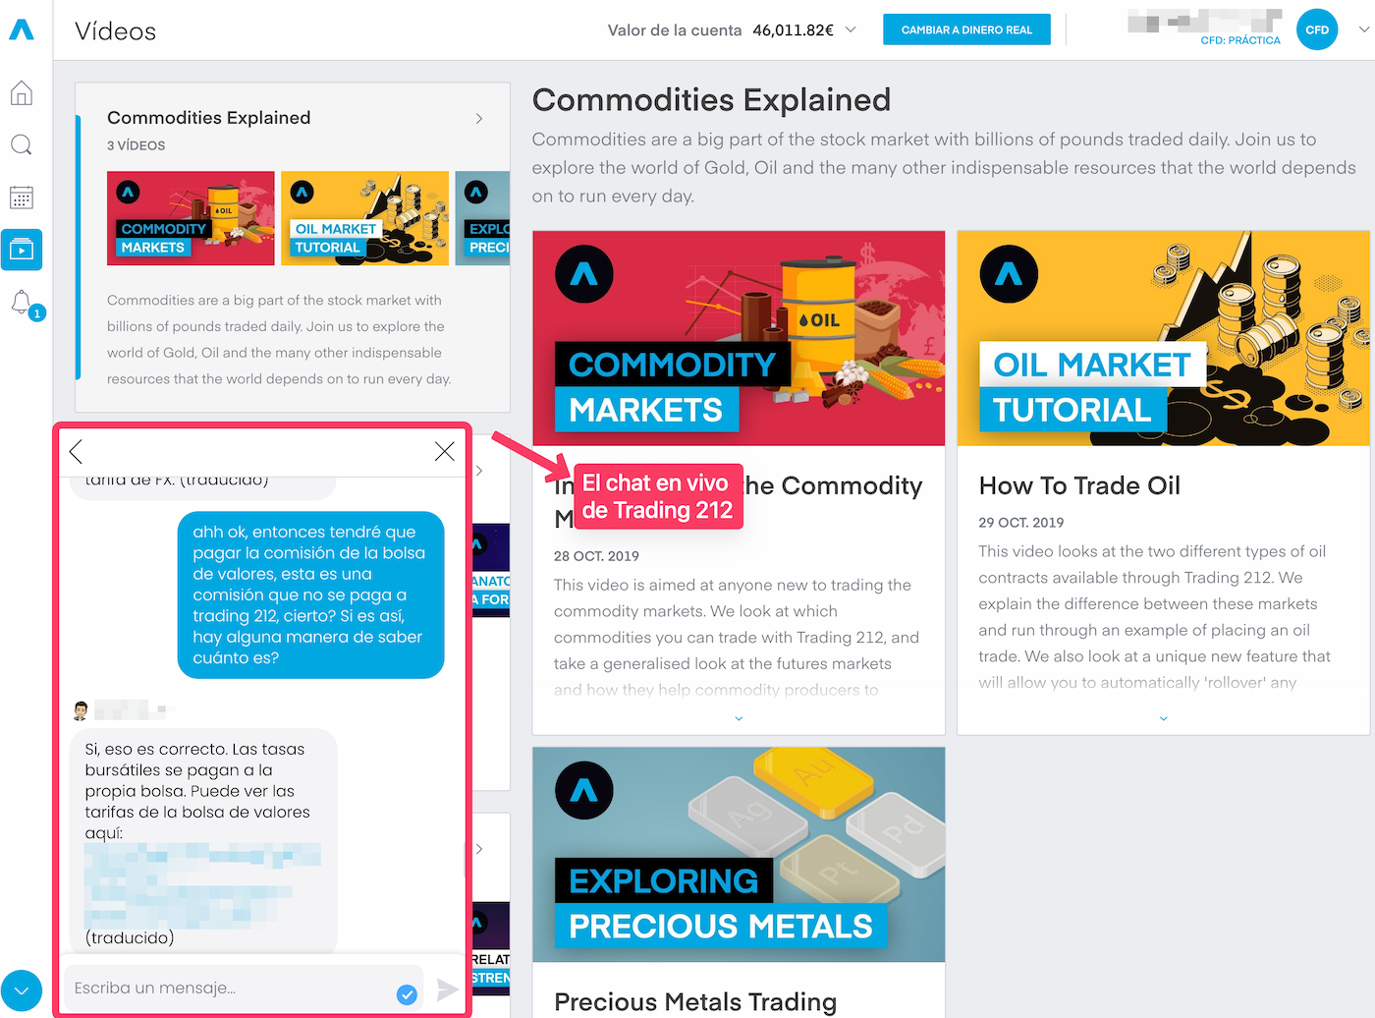The height and width of the screenshot is (1018, 1375).
Task: Click the blurred link in chat reply
Action: click(x=202, y=884)
